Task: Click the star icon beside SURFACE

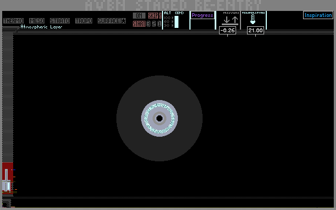Action: pyautogui.click(x=124, y=21)
